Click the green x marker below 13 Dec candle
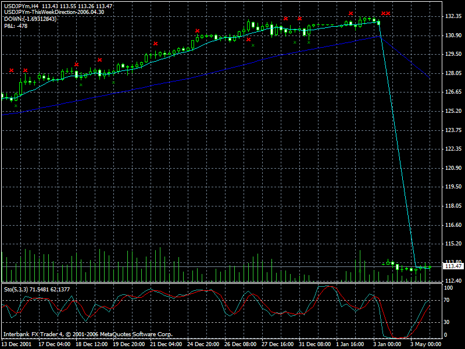Screen dimensions: 465x349 (x=16, y=106)
